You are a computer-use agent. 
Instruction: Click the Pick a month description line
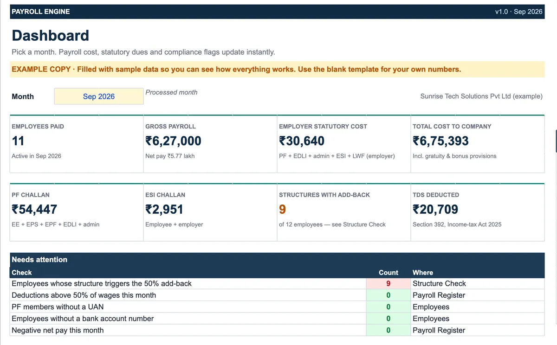(143, 52)
